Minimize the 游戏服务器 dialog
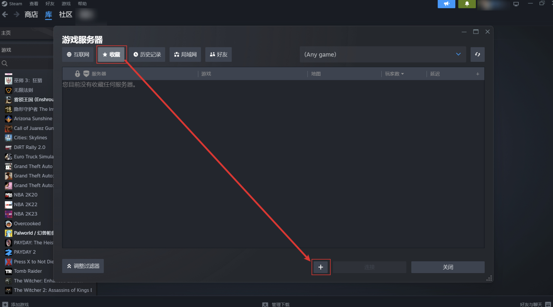This screenshot has width=553, height=307. pos(464,32)
